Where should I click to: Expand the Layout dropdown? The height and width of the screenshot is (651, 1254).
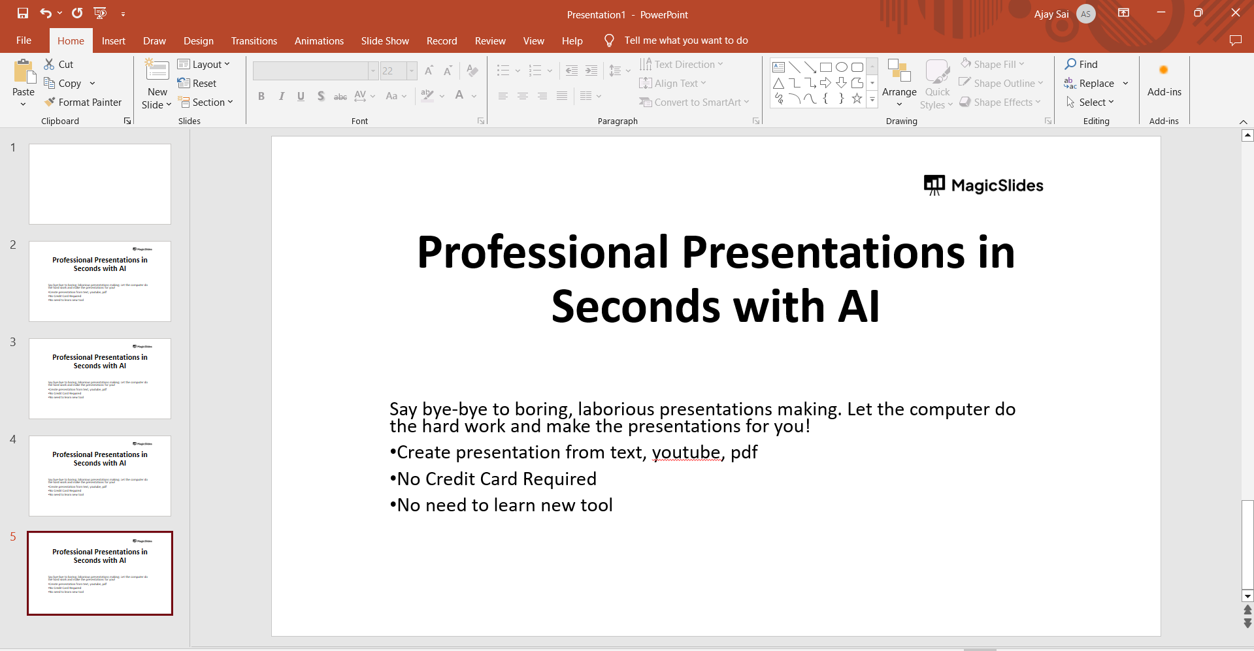[x=204, y=64]
